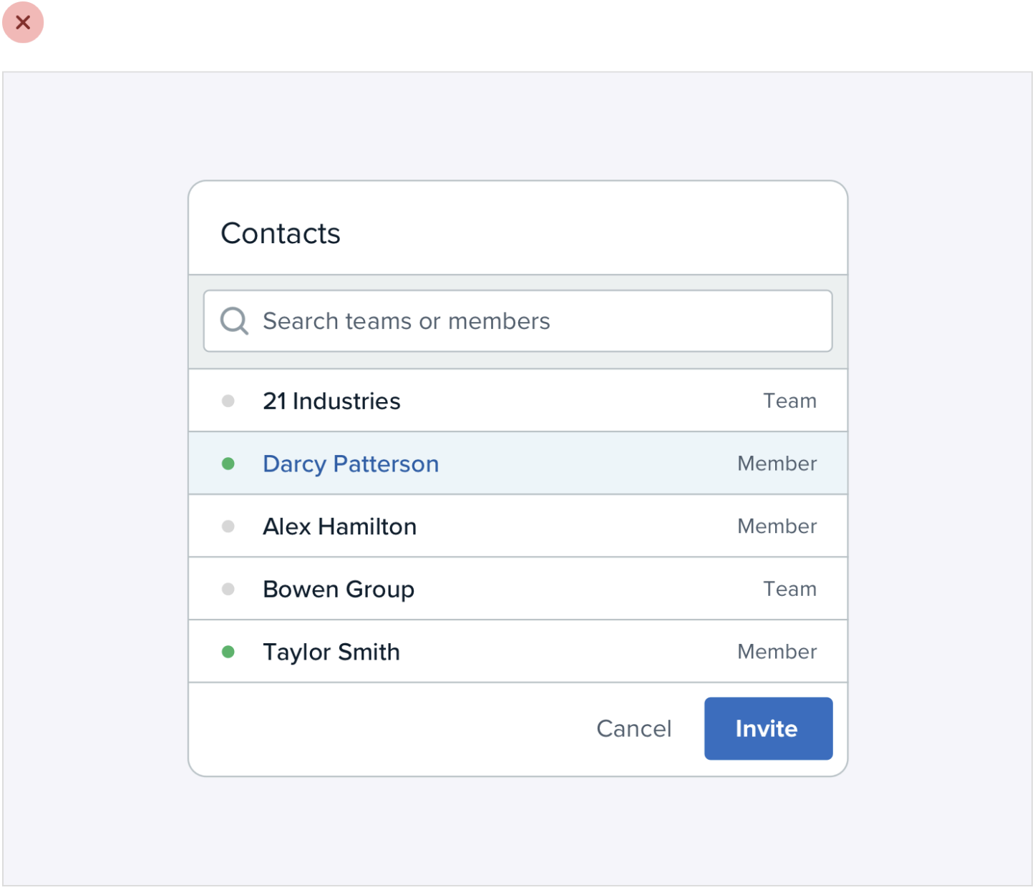Click Alex Hamilton's gray status dot

pyautogui.click(x=228, y=527)
